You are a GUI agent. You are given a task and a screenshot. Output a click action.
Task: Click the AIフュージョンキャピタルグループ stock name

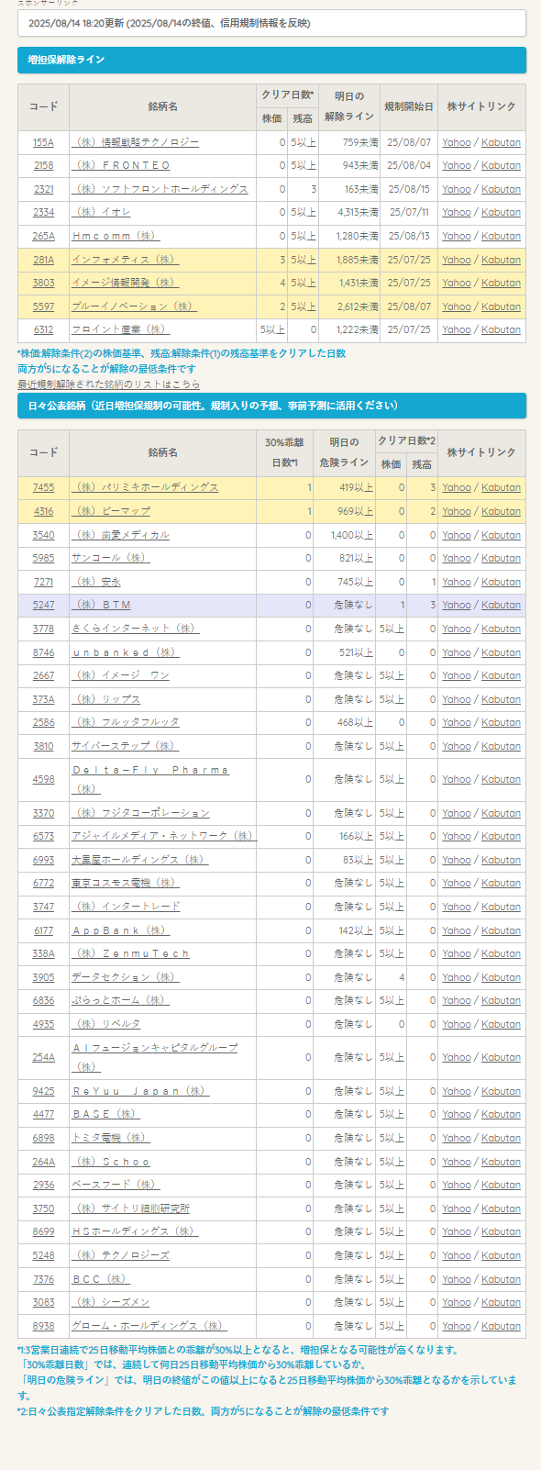click(155, 1057)
